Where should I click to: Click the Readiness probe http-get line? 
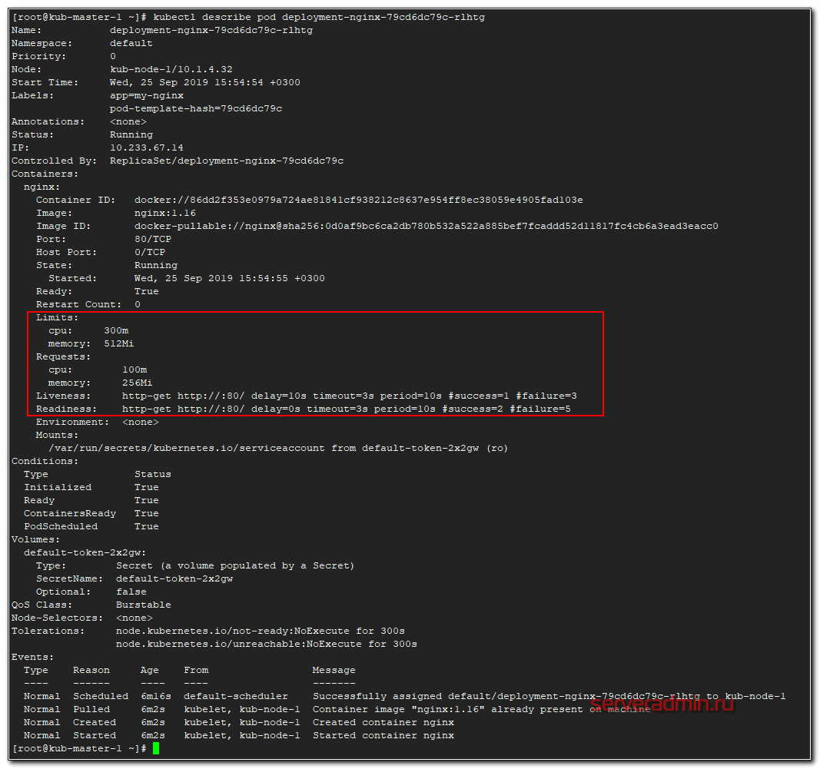tap(346, 409)
